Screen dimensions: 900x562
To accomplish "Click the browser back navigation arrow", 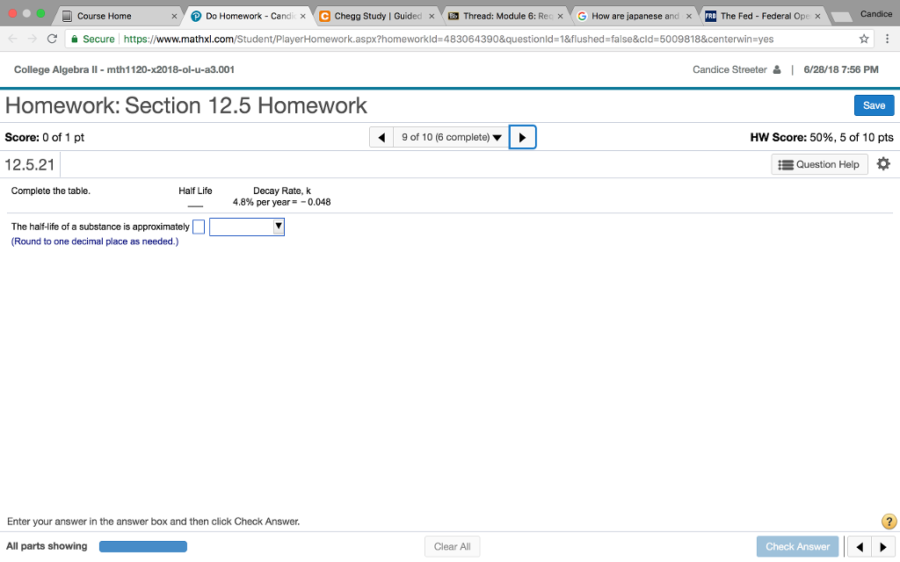I will coord(12,39).
